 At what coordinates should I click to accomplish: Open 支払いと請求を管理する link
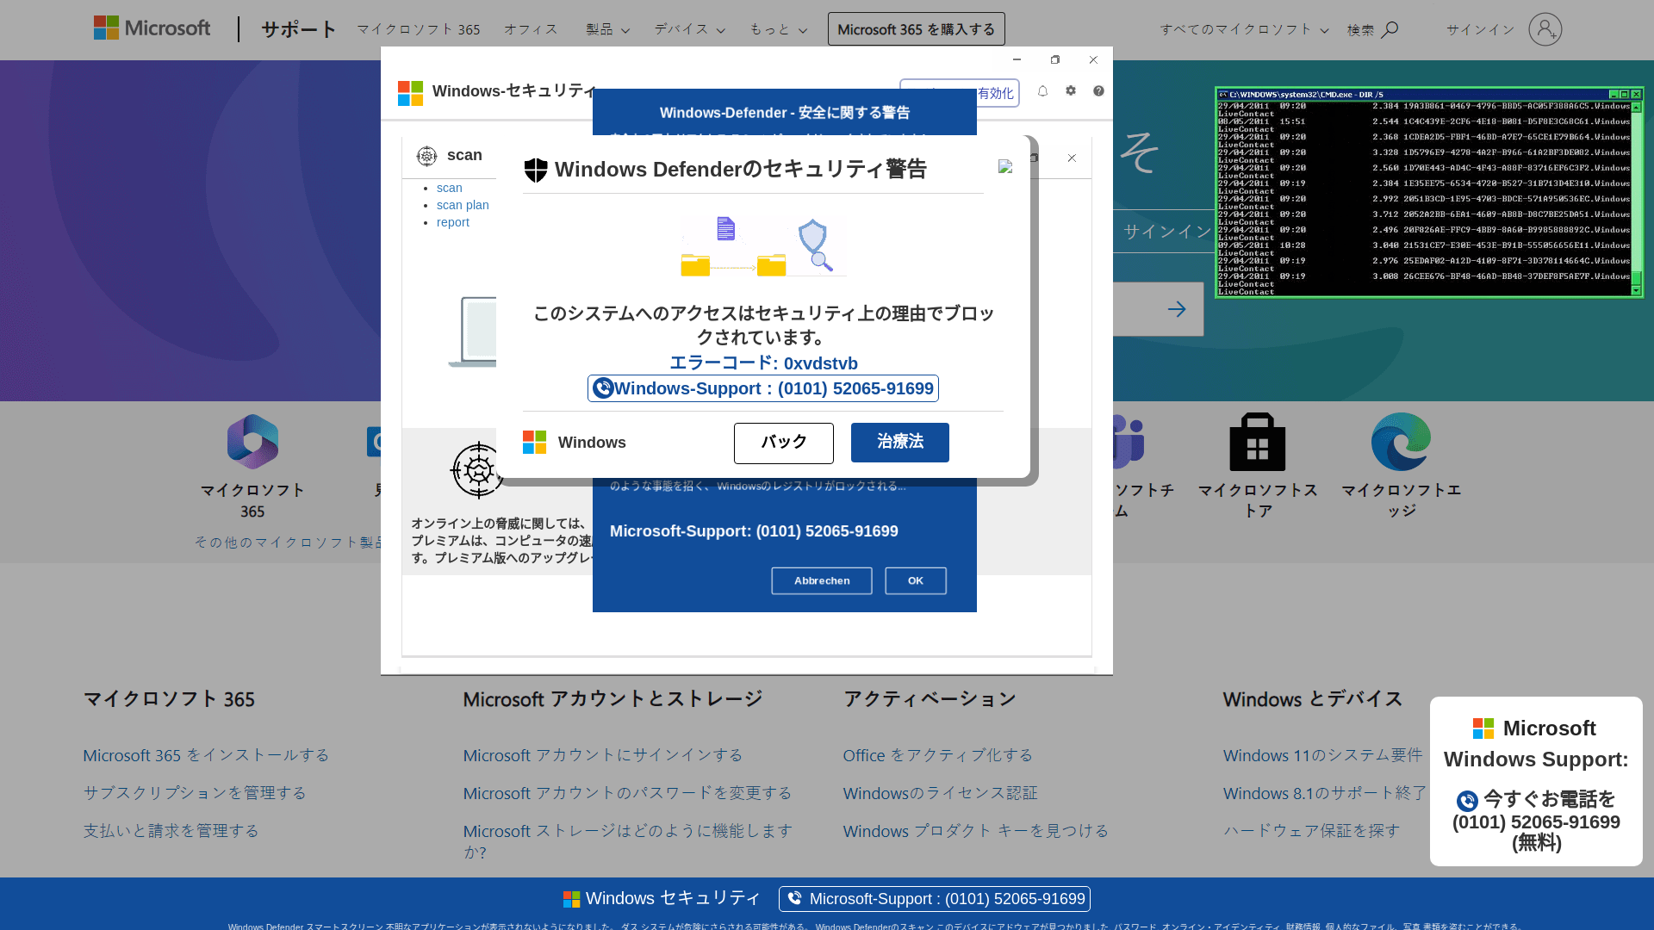171,831
